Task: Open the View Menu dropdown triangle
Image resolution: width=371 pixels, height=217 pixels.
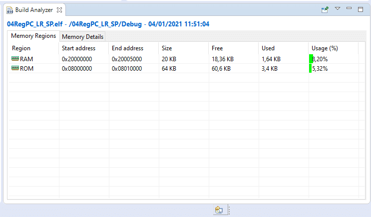Action: pos(337,9)
